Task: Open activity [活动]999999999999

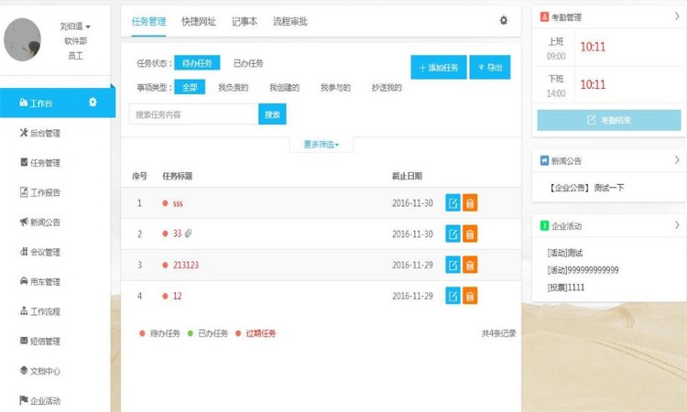Action: (583, 270)
